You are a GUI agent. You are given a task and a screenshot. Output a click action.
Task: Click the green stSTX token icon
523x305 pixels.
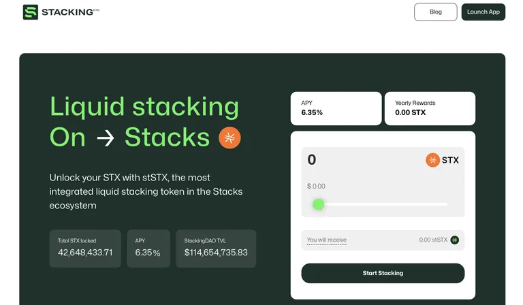455,240
